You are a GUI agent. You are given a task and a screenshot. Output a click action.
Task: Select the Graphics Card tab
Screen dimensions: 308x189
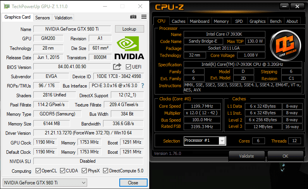click(x=17, y=17)
